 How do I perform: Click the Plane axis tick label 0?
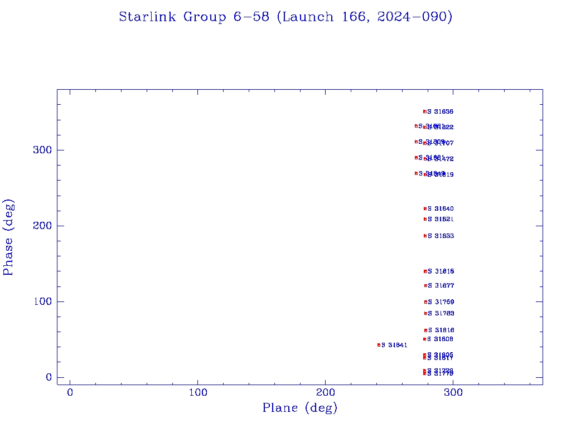point(70,392)
